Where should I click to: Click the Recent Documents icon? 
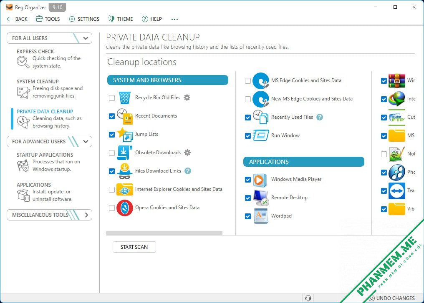click(125, 116)
